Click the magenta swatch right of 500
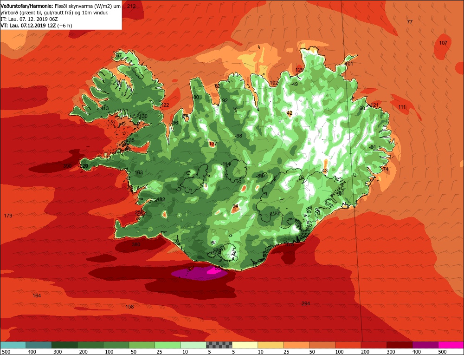 pos(451,345)
